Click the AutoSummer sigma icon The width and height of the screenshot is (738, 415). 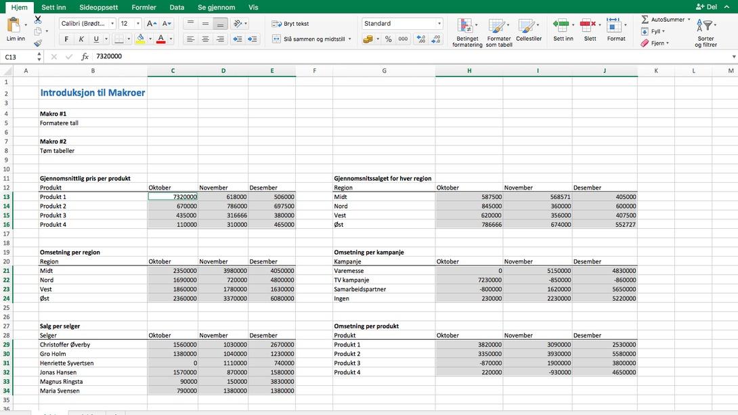[x=645, y=19]
